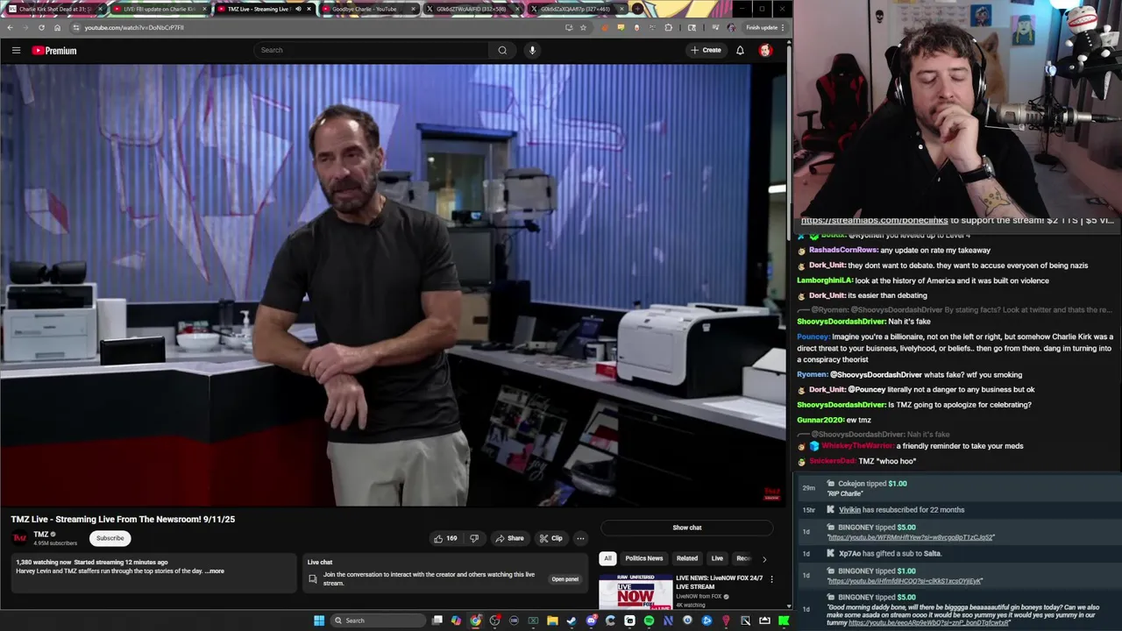Close the Goodbye Charlie tab
1122x631 pixels.
pyautogui.click(x=413, y=9)
